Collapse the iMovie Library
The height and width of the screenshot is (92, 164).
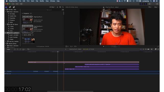point(5,43)
